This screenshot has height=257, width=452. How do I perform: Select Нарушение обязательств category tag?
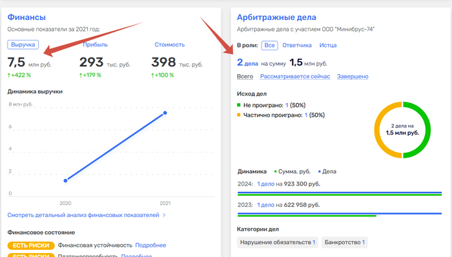278,242
